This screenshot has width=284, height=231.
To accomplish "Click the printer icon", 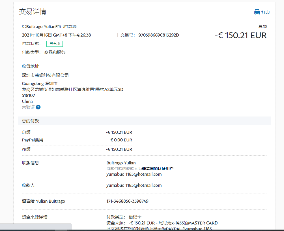I will pos(257,12).
